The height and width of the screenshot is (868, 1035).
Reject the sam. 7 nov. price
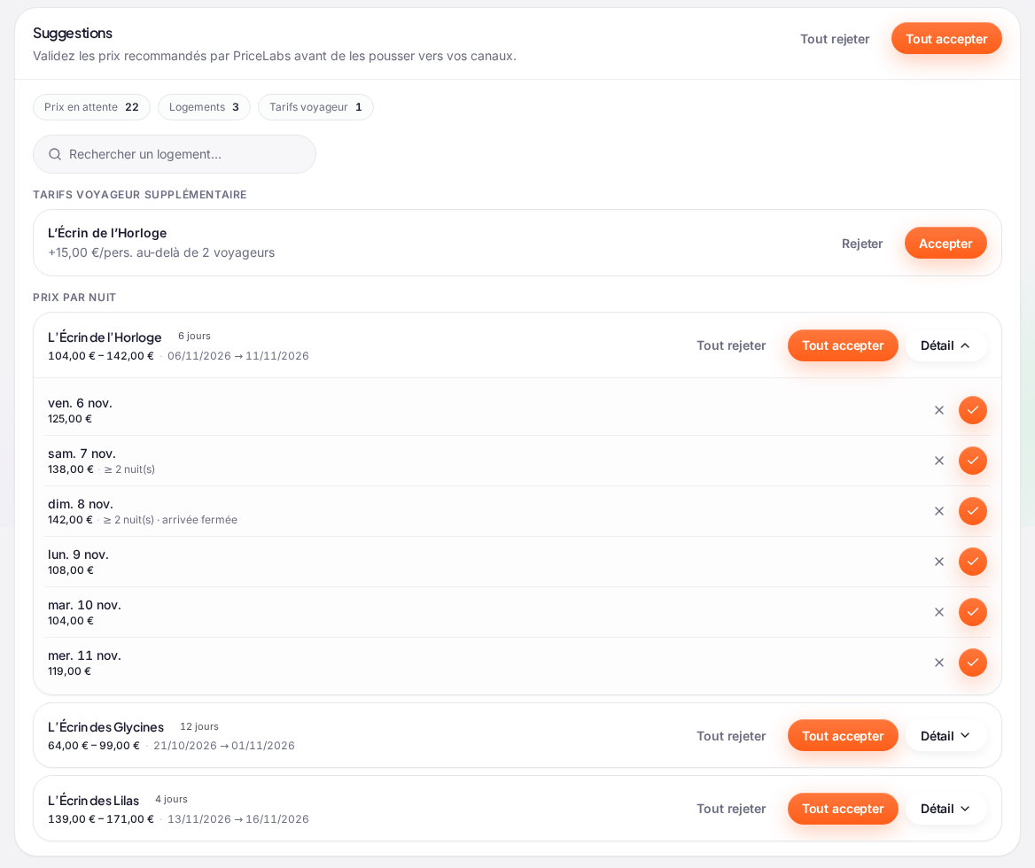[939, 461]
